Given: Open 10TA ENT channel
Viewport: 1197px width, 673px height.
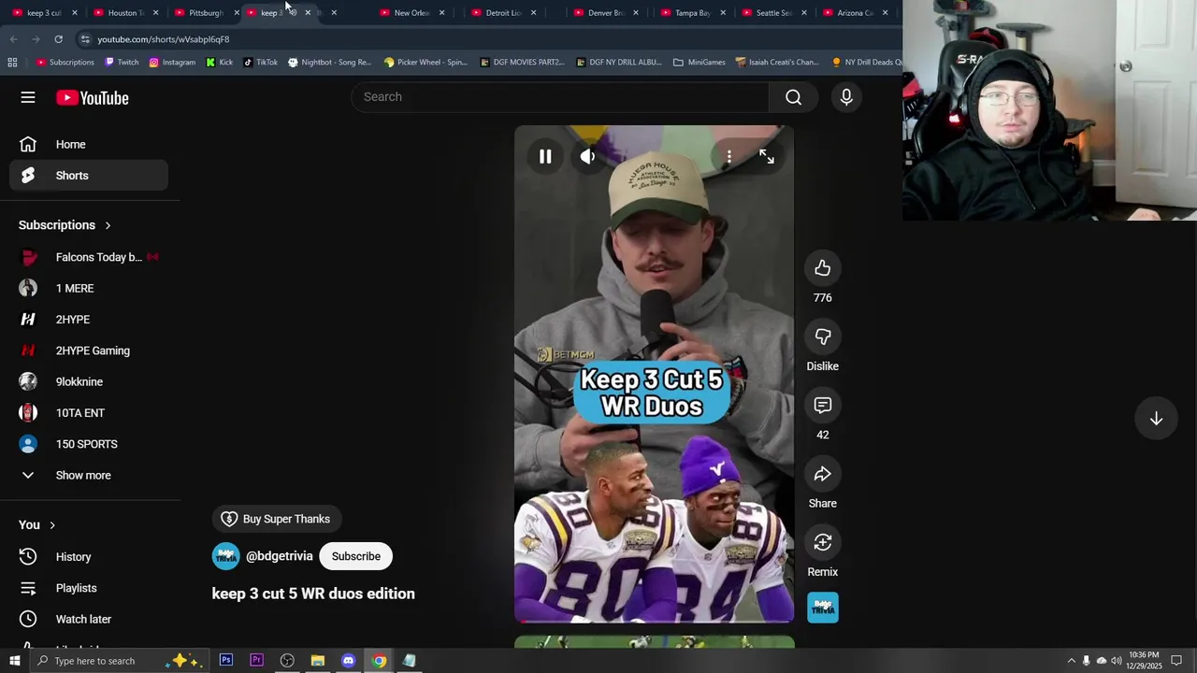Looking at the screenshot, I should 89,413.
